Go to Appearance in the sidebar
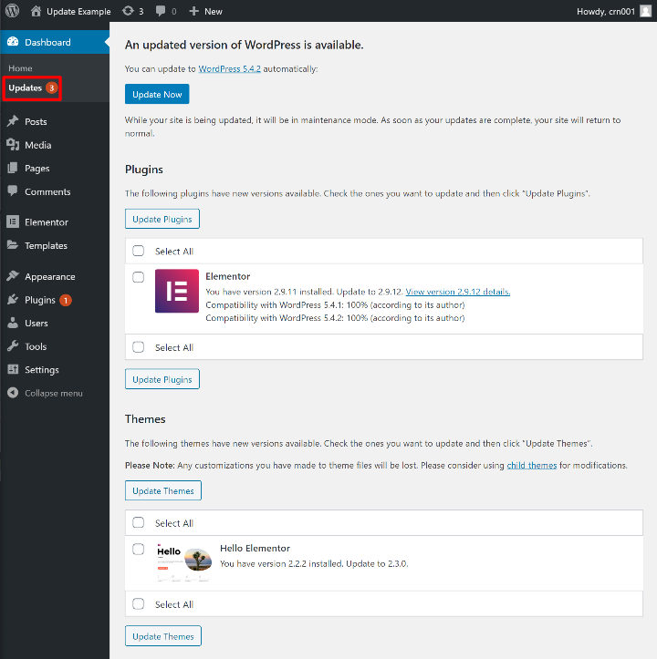The height and width of the screenshot is (659, 657). 49,277
